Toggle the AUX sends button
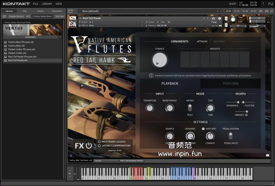The width and height of the screenshot is (275, 186). (267, 11)
